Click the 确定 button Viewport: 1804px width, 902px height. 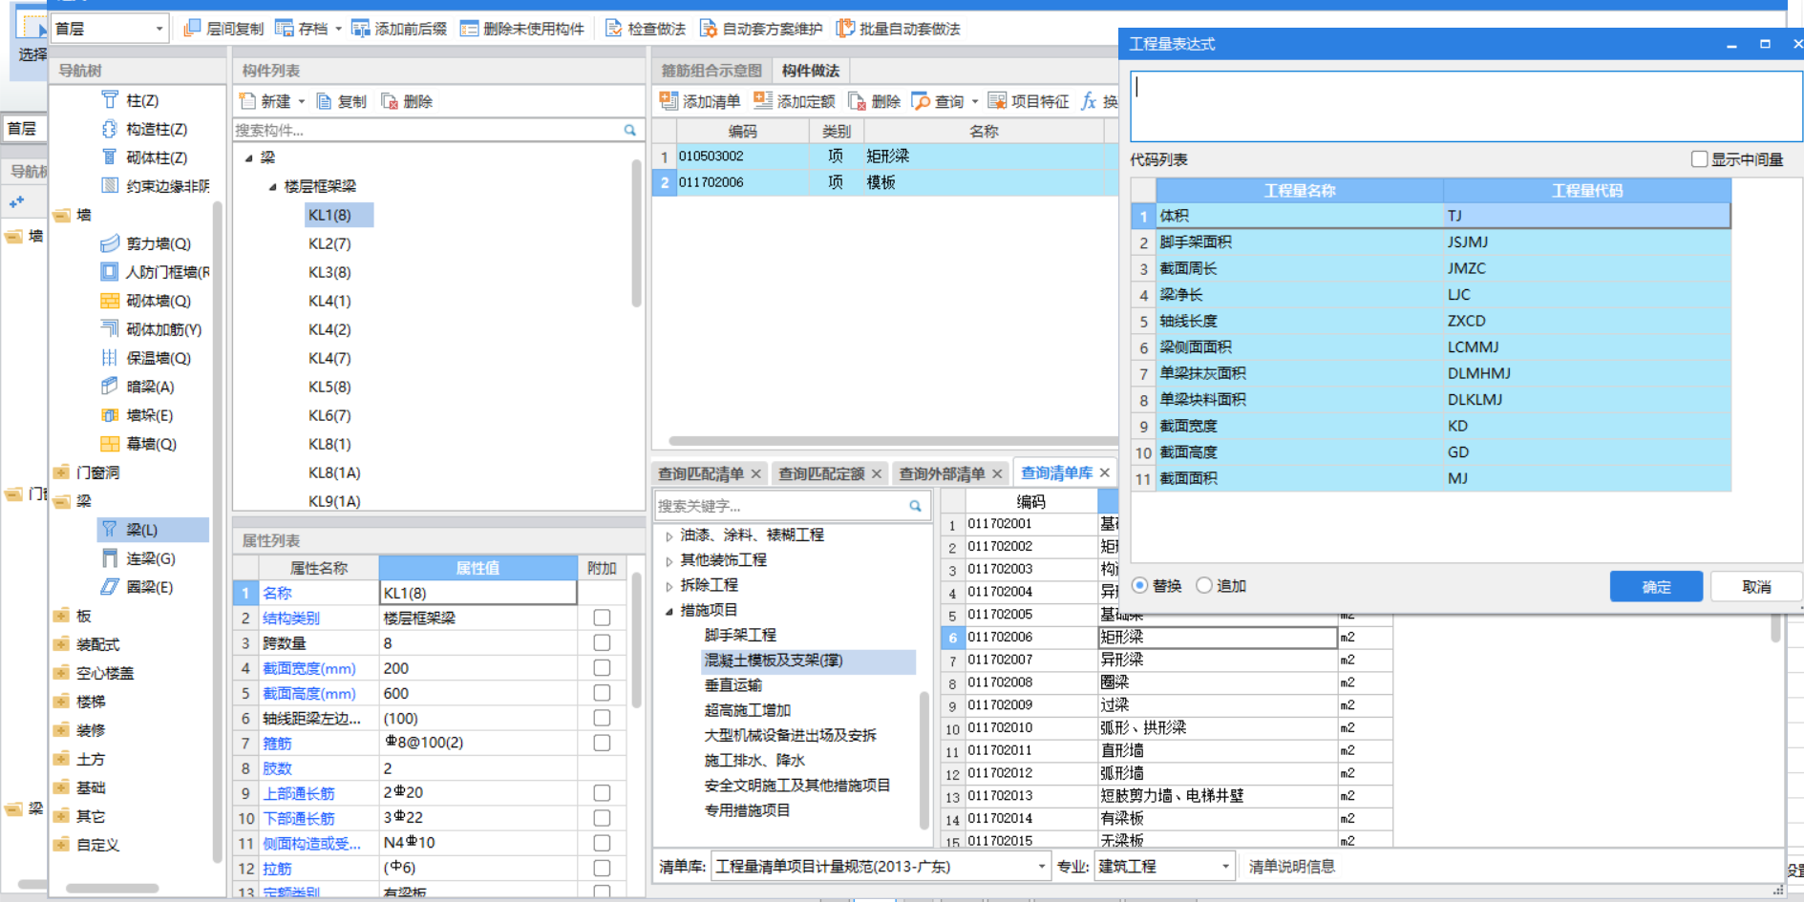point(1656,586)
